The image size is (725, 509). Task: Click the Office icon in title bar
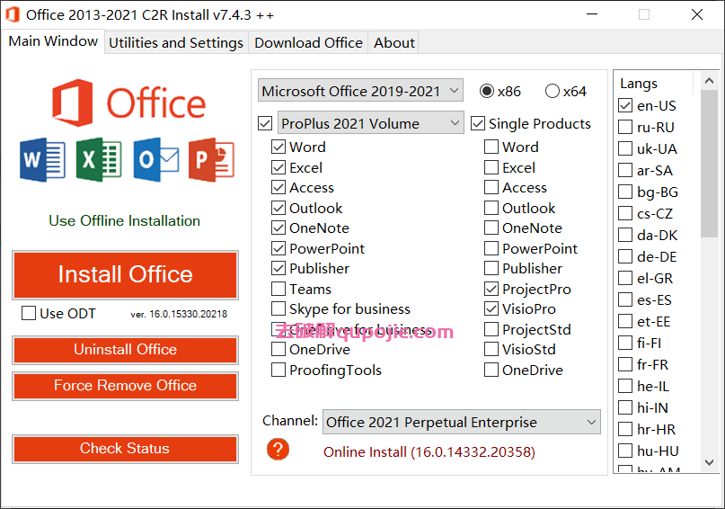13,14
